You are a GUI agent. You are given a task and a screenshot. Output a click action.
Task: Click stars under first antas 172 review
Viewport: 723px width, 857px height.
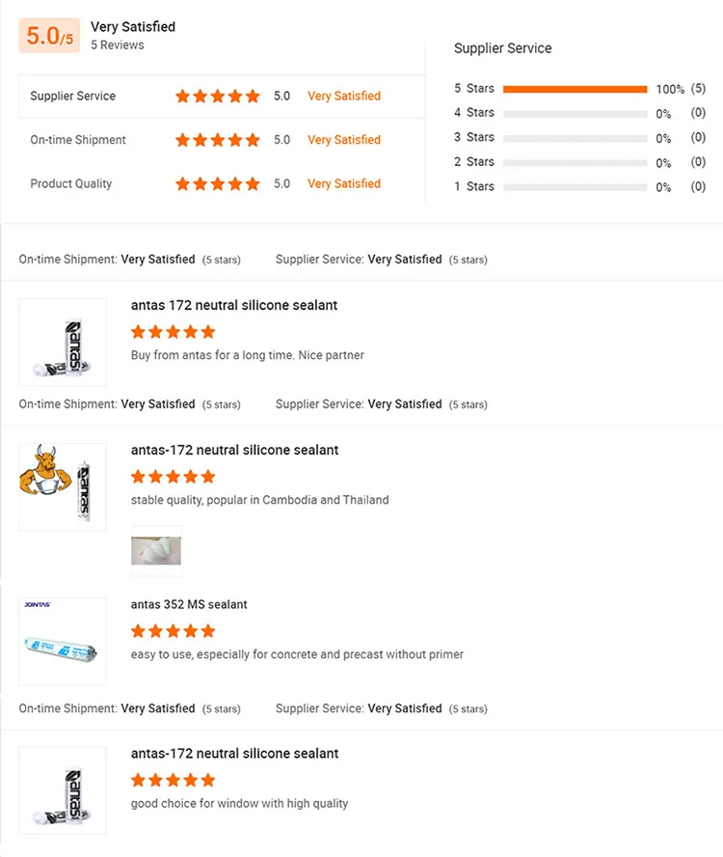(x=174, y=332)
